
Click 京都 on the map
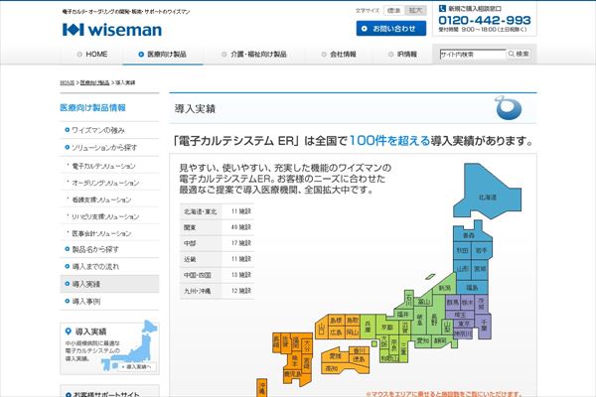(387, 328)
